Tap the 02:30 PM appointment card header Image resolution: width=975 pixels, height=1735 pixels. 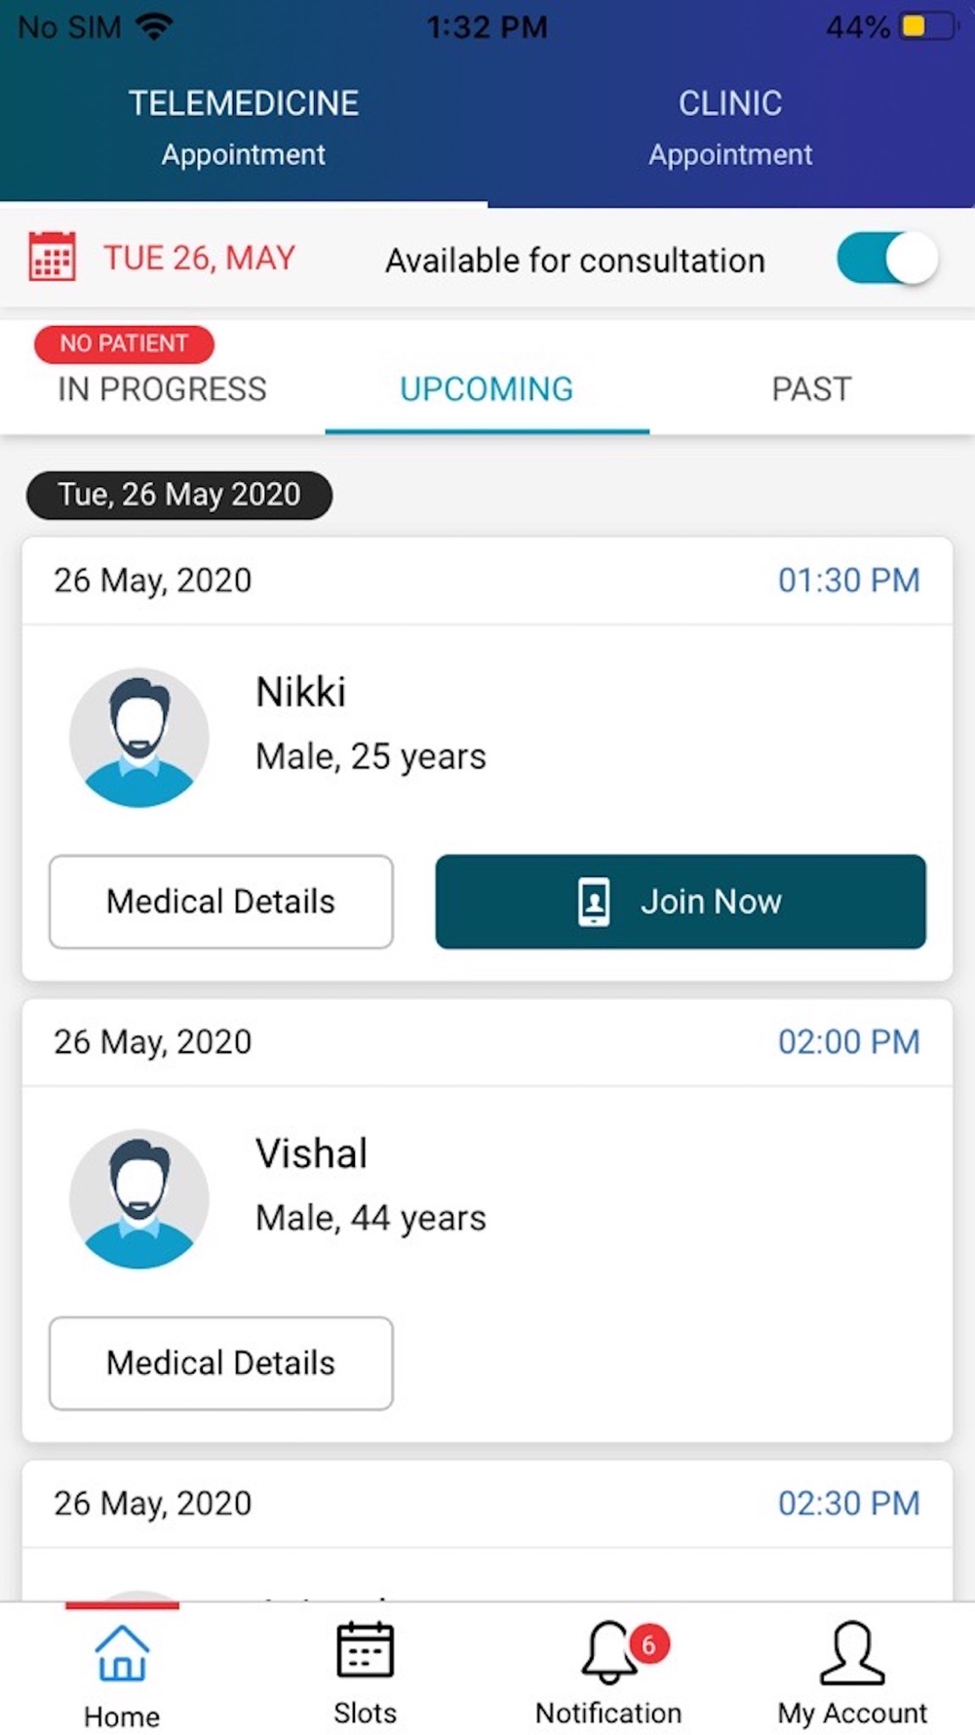(487, 1504)
